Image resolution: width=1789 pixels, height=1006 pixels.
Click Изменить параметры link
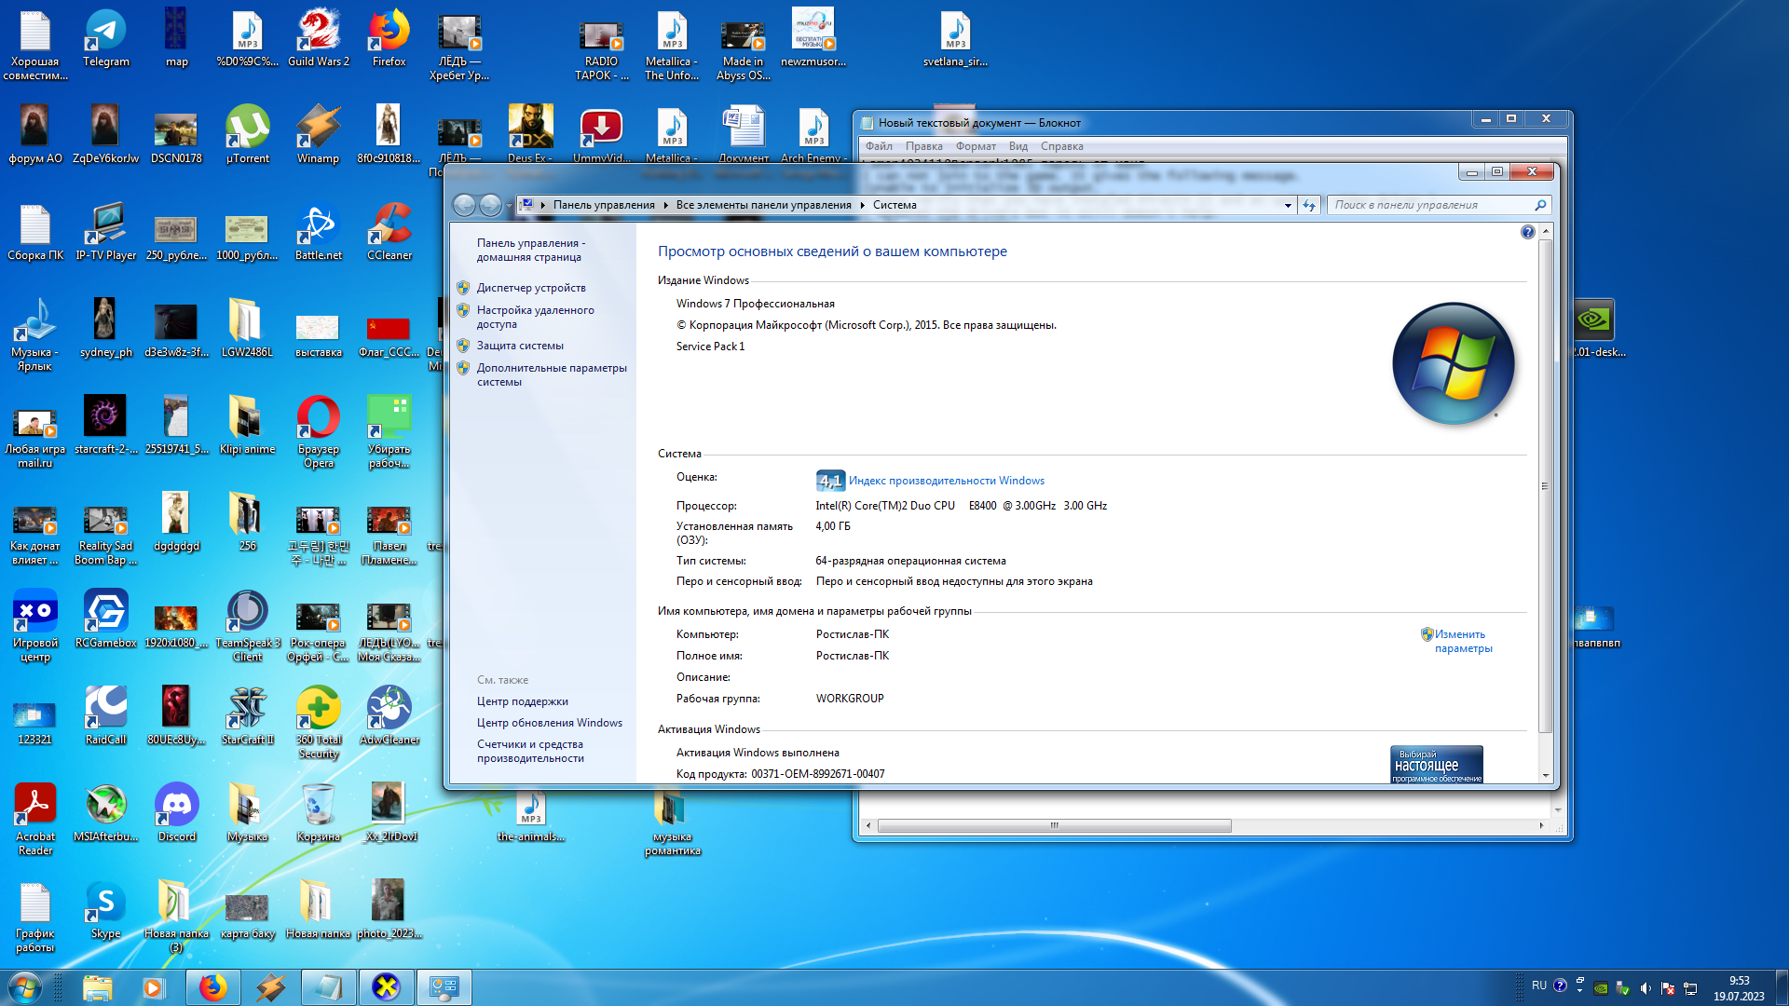1463,641
